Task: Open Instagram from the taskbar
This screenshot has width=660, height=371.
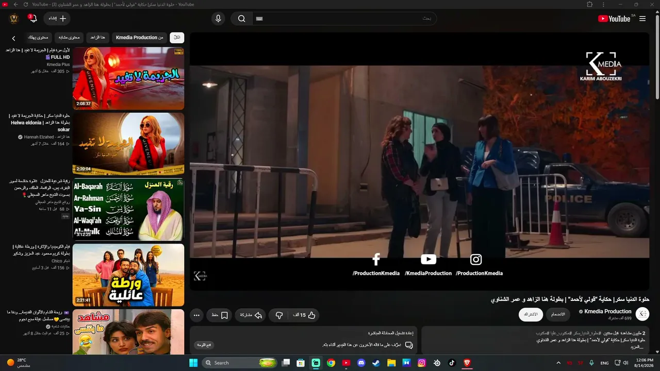Action: [x=422, y=363]
